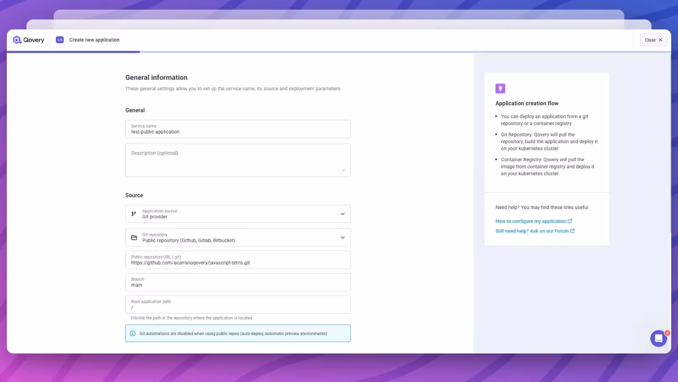Click the chevron arrow of Application source
Viewport: 678px width, 382px height.
coord(342,214)
